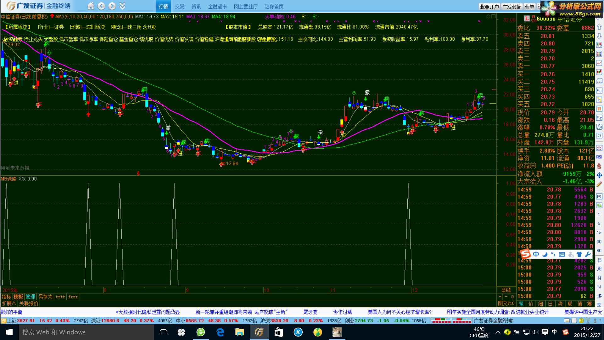
Task: Go to the home page icon
Action: pyautogui.click(x=91, y=6)
